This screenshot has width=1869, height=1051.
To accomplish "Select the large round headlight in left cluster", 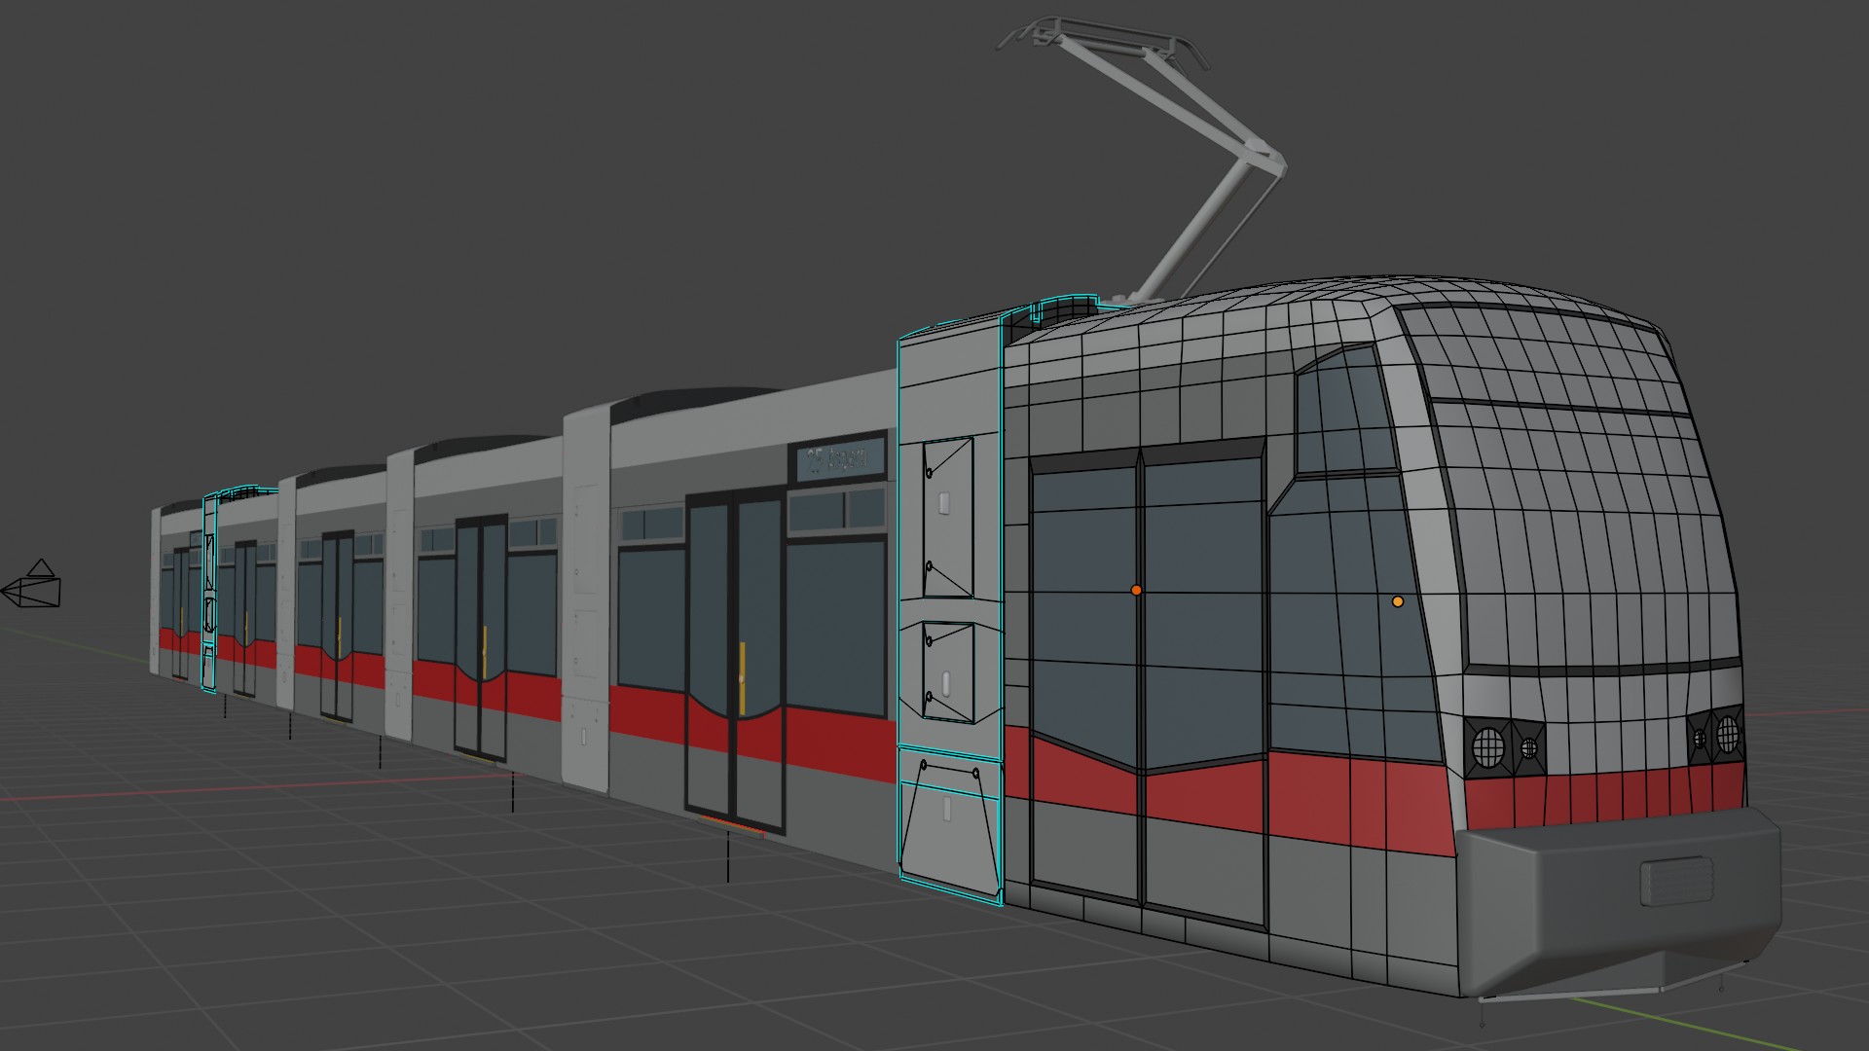I will tap(1488, 747).
